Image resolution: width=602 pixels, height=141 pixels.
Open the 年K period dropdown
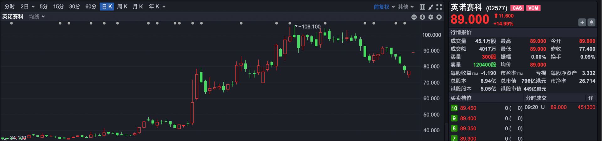point(157,7)
